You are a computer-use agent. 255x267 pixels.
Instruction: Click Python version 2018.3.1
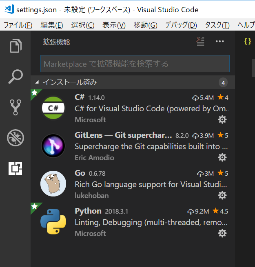click(116, 212)
